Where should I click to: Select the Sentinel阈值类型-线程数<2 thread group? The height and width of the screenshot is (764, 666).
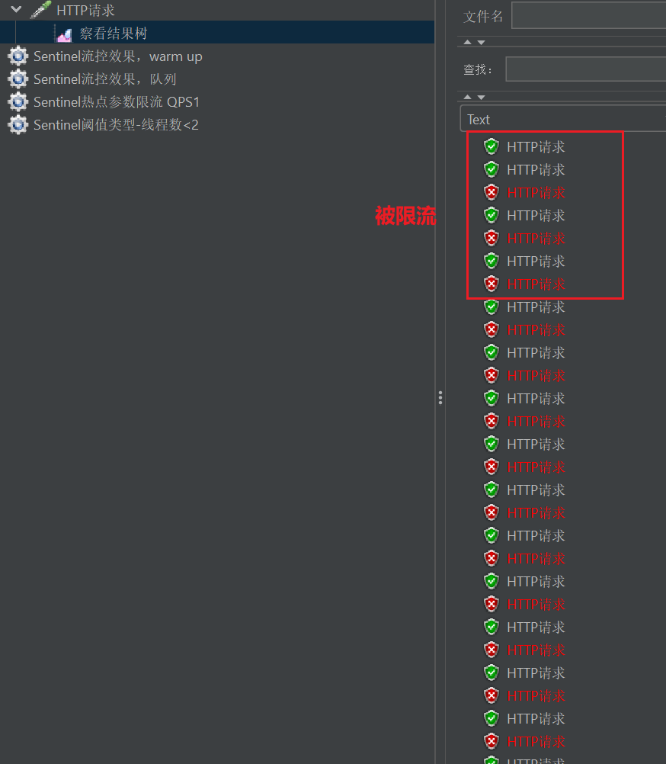click(x=116, y=125)
